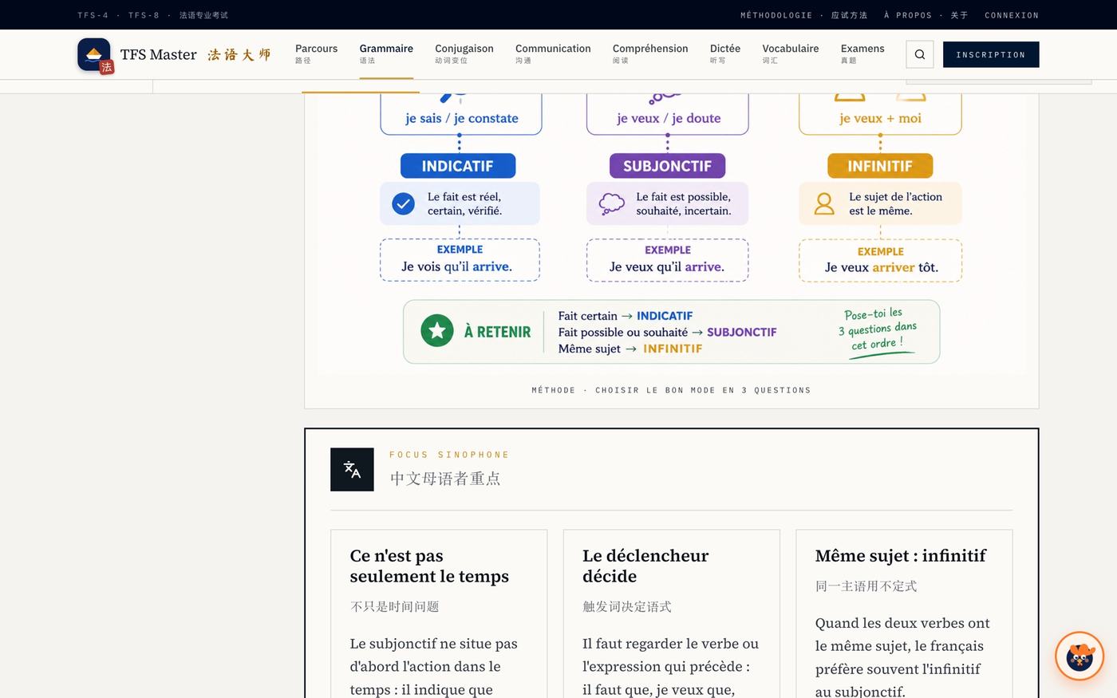The image size is (1117, 698).
Task: Go to Dictée section
Action: point(725,53)
